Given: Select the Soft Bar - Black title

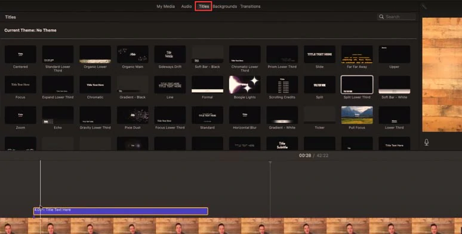Looking at the screenshot, I should click(x=208, y=54).
